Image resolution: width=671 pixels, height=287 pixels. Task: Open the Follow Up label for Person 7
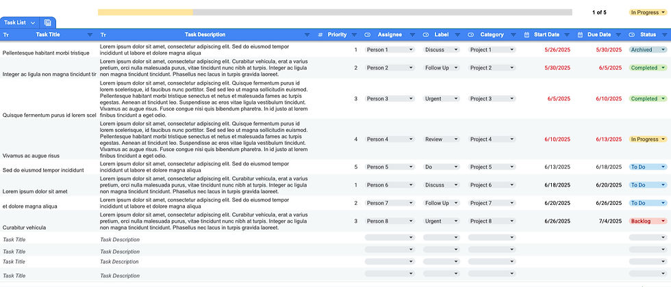[x=441, y=203]
